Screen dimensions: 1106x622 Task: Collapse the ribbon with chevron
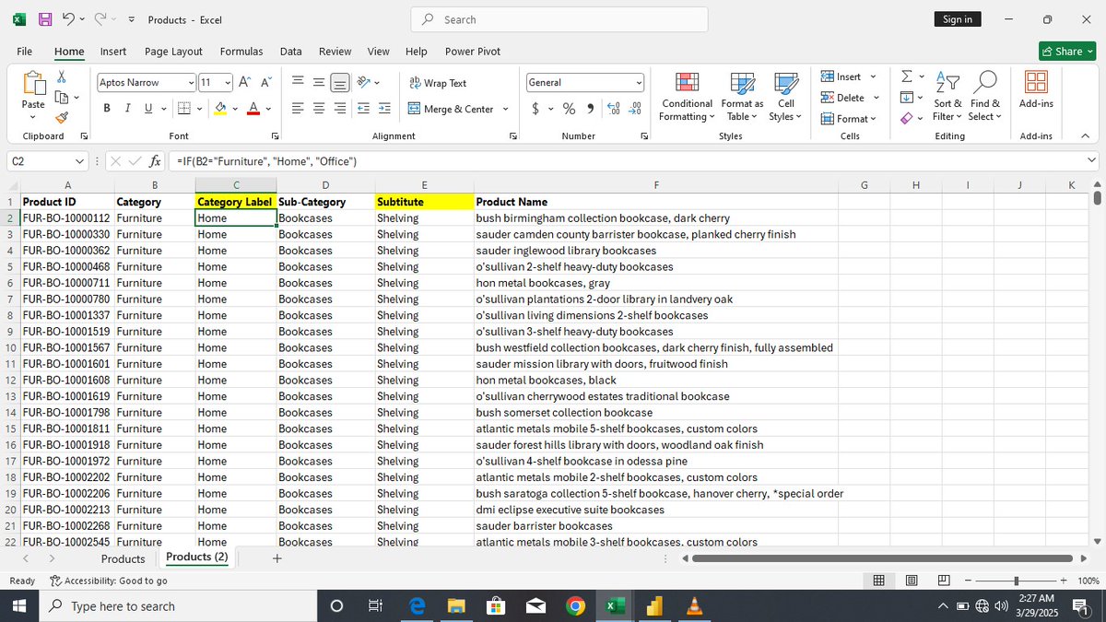tap(1085, 136)
